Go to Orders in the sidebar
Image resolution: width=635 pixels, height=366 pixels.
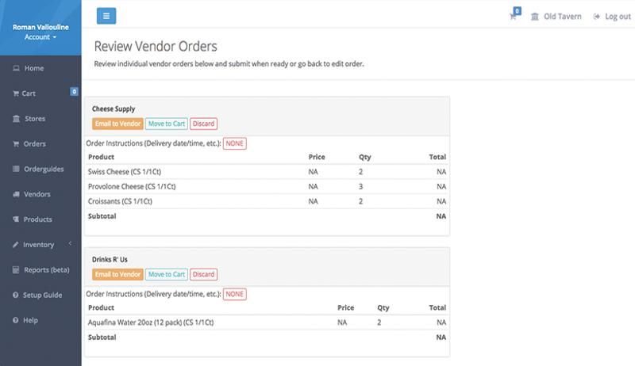click(x=34, y=144)
